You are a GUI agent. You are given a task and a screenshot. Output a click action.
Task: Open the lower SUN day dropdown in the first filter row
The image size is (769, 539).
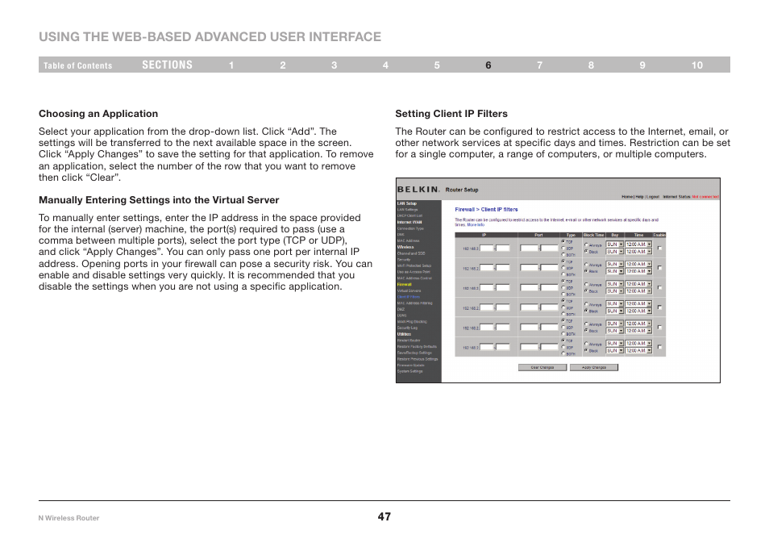tap(615, 251)
